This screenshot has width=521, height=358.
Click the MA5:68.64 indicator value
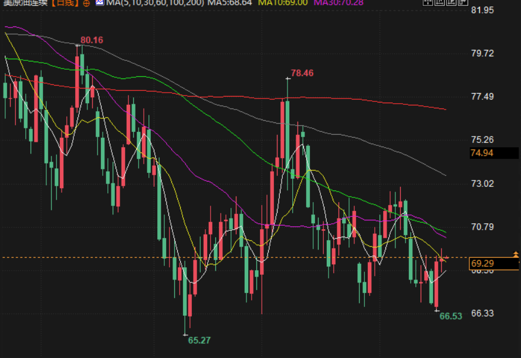tap(231, 3)
